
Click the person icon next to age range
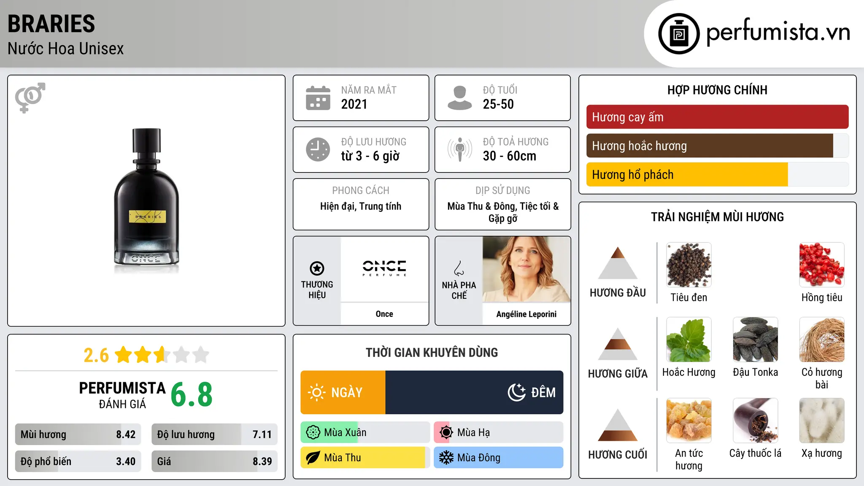click(x=459, y=98)
